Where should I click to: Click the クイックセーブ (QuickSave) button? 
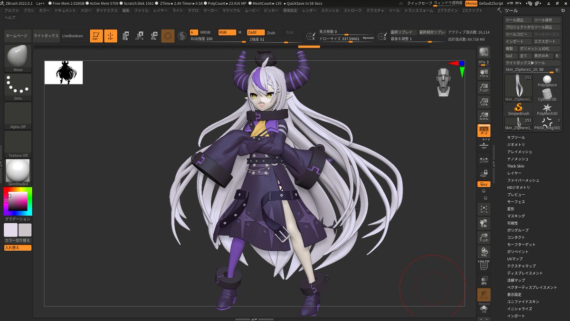click(x=420, y=3)
